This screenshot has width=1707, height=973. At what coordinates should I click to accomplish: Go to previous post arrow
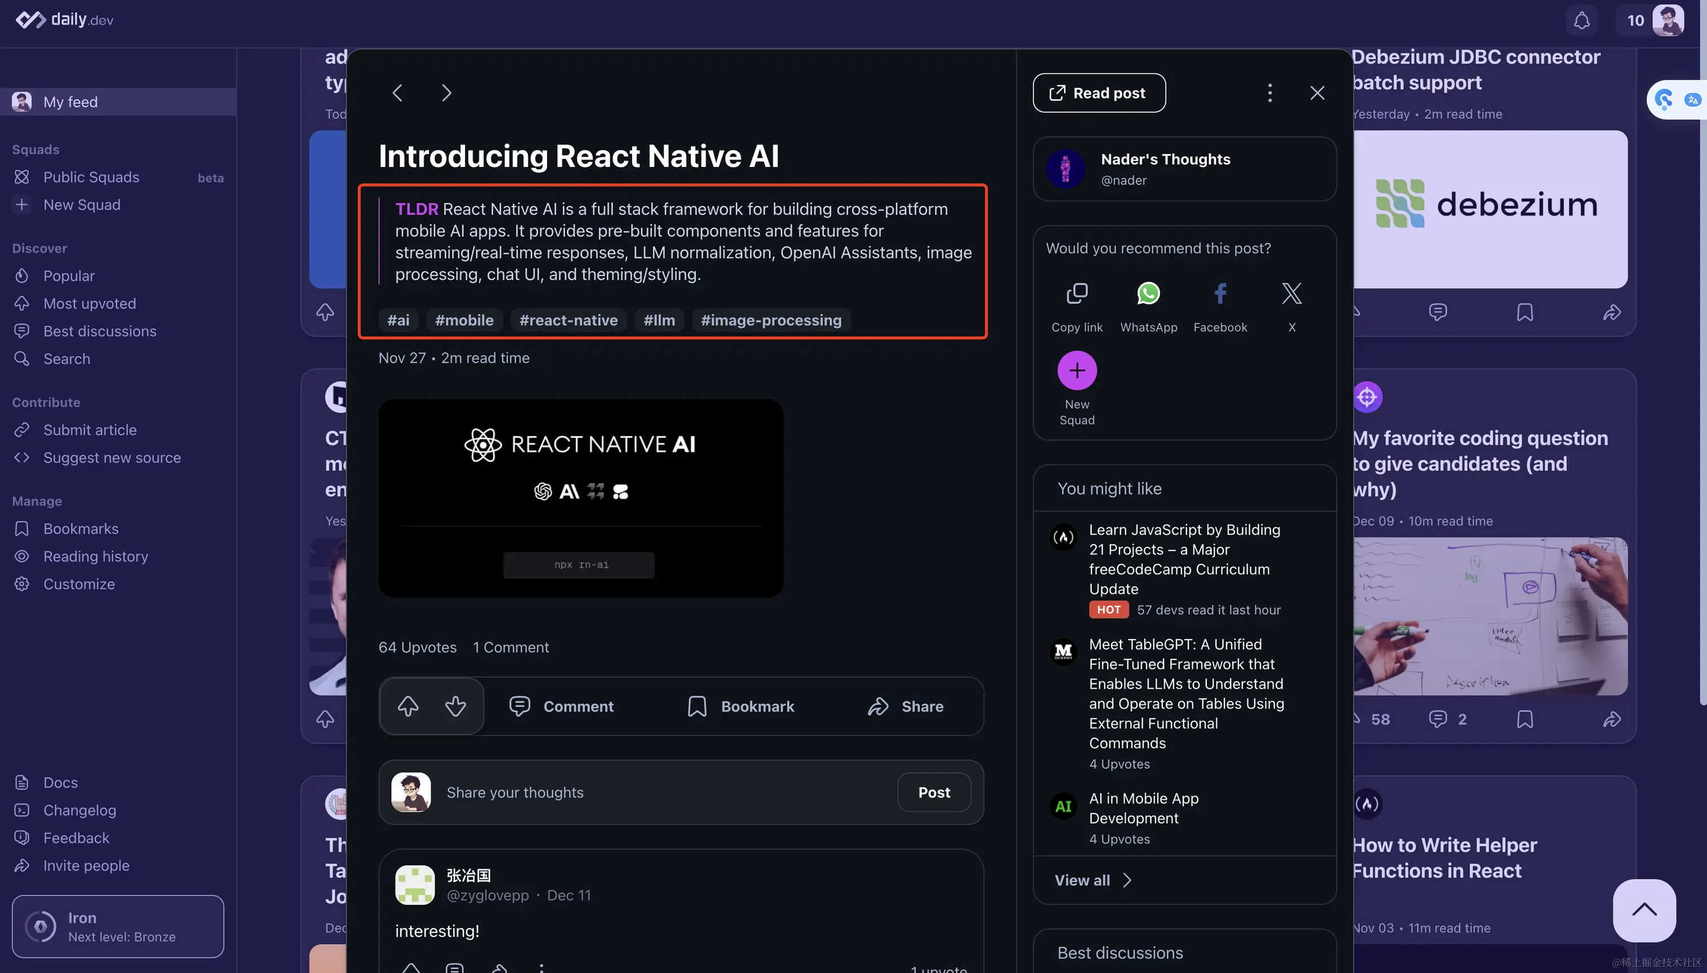[x=397, y=93]
